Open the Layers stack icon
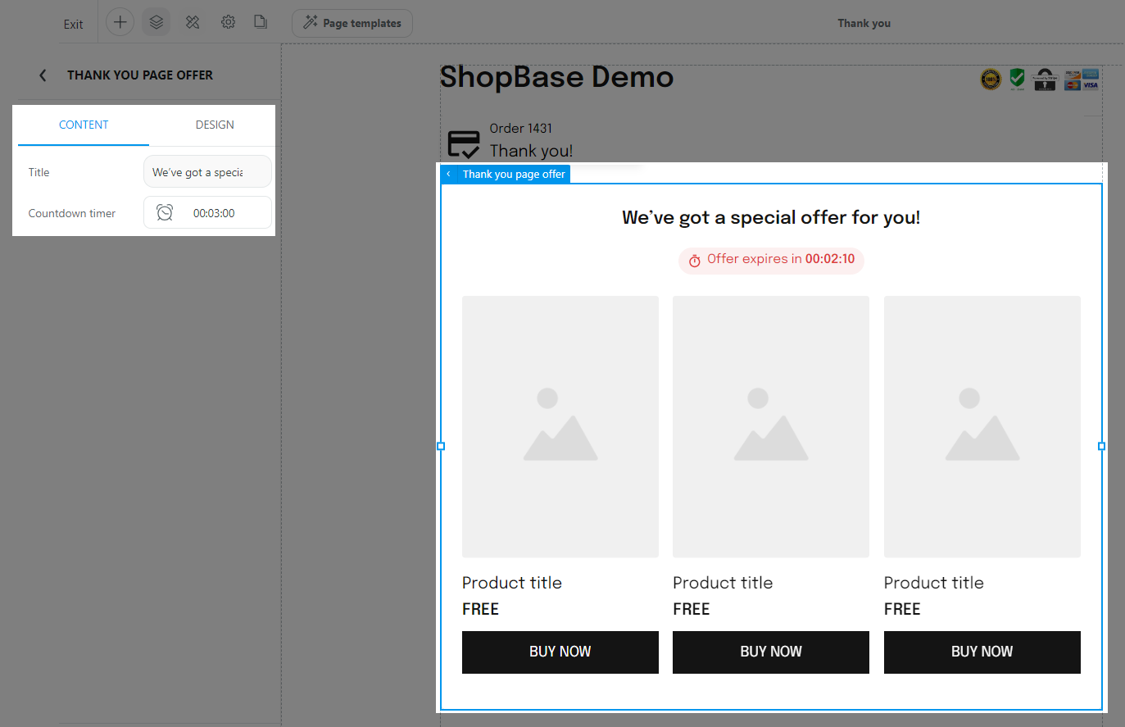 click(x=156, y=22)
